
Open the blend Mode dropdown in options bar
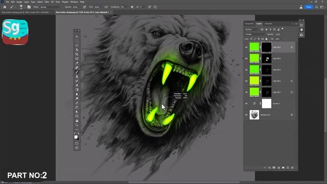[x=51, y=7]
